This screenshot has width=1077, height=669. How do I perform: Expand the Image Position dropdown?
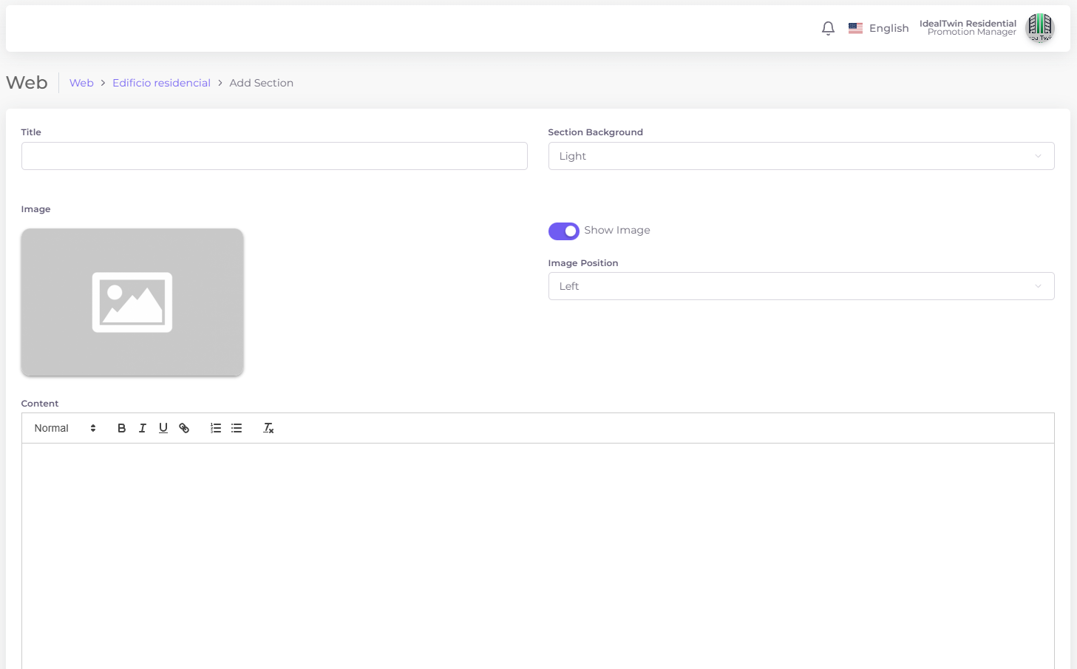click(801, 286)
